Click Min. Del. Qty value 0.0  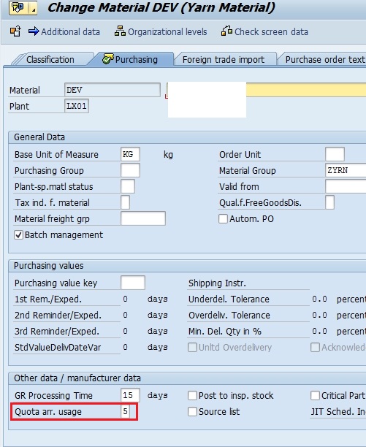pyautogui.click(x=319, y=332)
